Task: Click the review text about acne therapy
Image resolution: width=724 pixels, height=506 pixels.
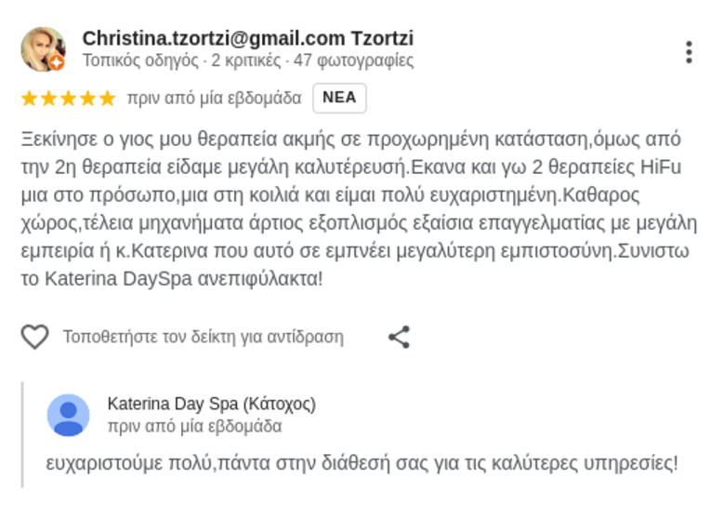Action: [358, 208]
